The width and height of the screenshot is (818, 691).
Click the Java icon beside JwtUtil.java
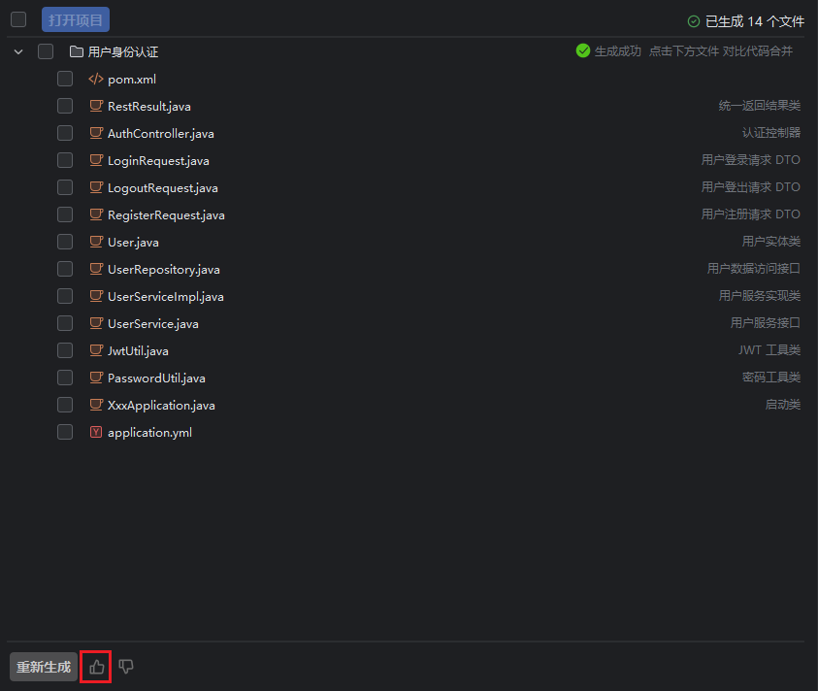point(95,350)
